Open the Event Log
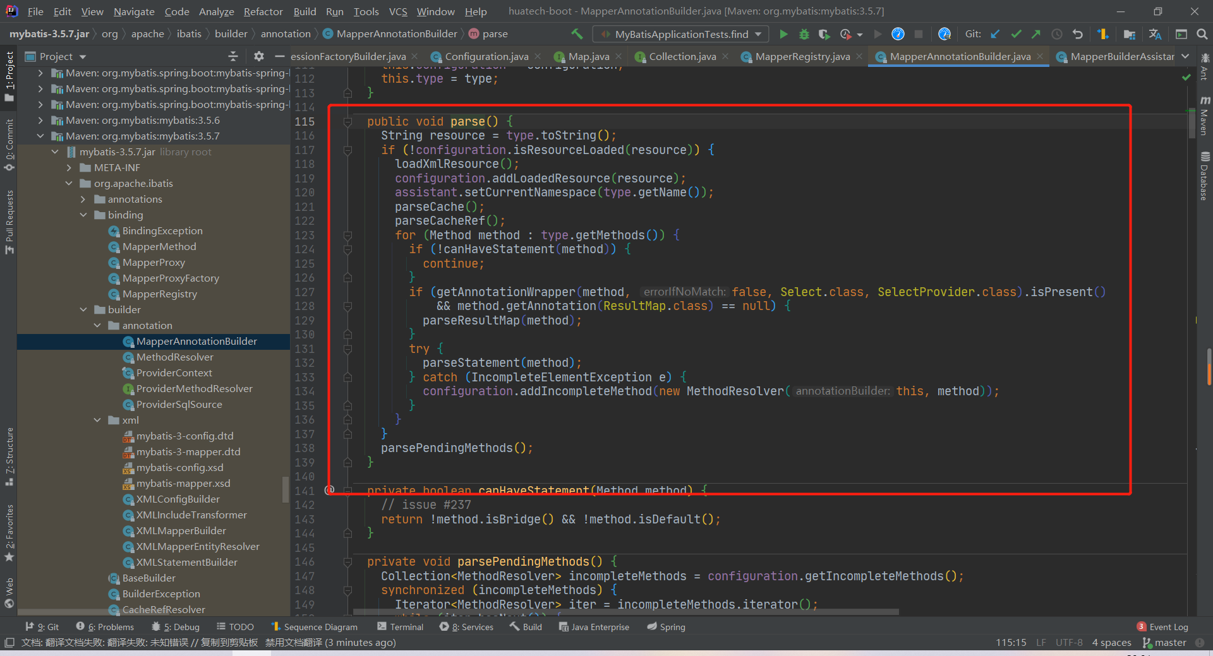The image size is (1213, 656). 1162,627
